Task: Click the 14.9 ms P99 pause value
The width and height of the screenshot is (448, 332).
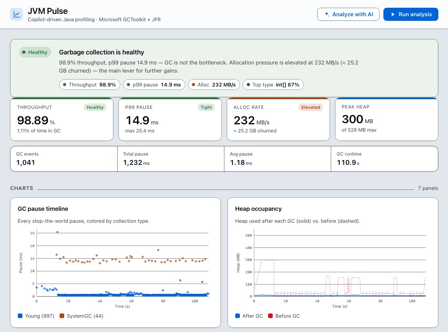Action: click(x=142, y=120)
